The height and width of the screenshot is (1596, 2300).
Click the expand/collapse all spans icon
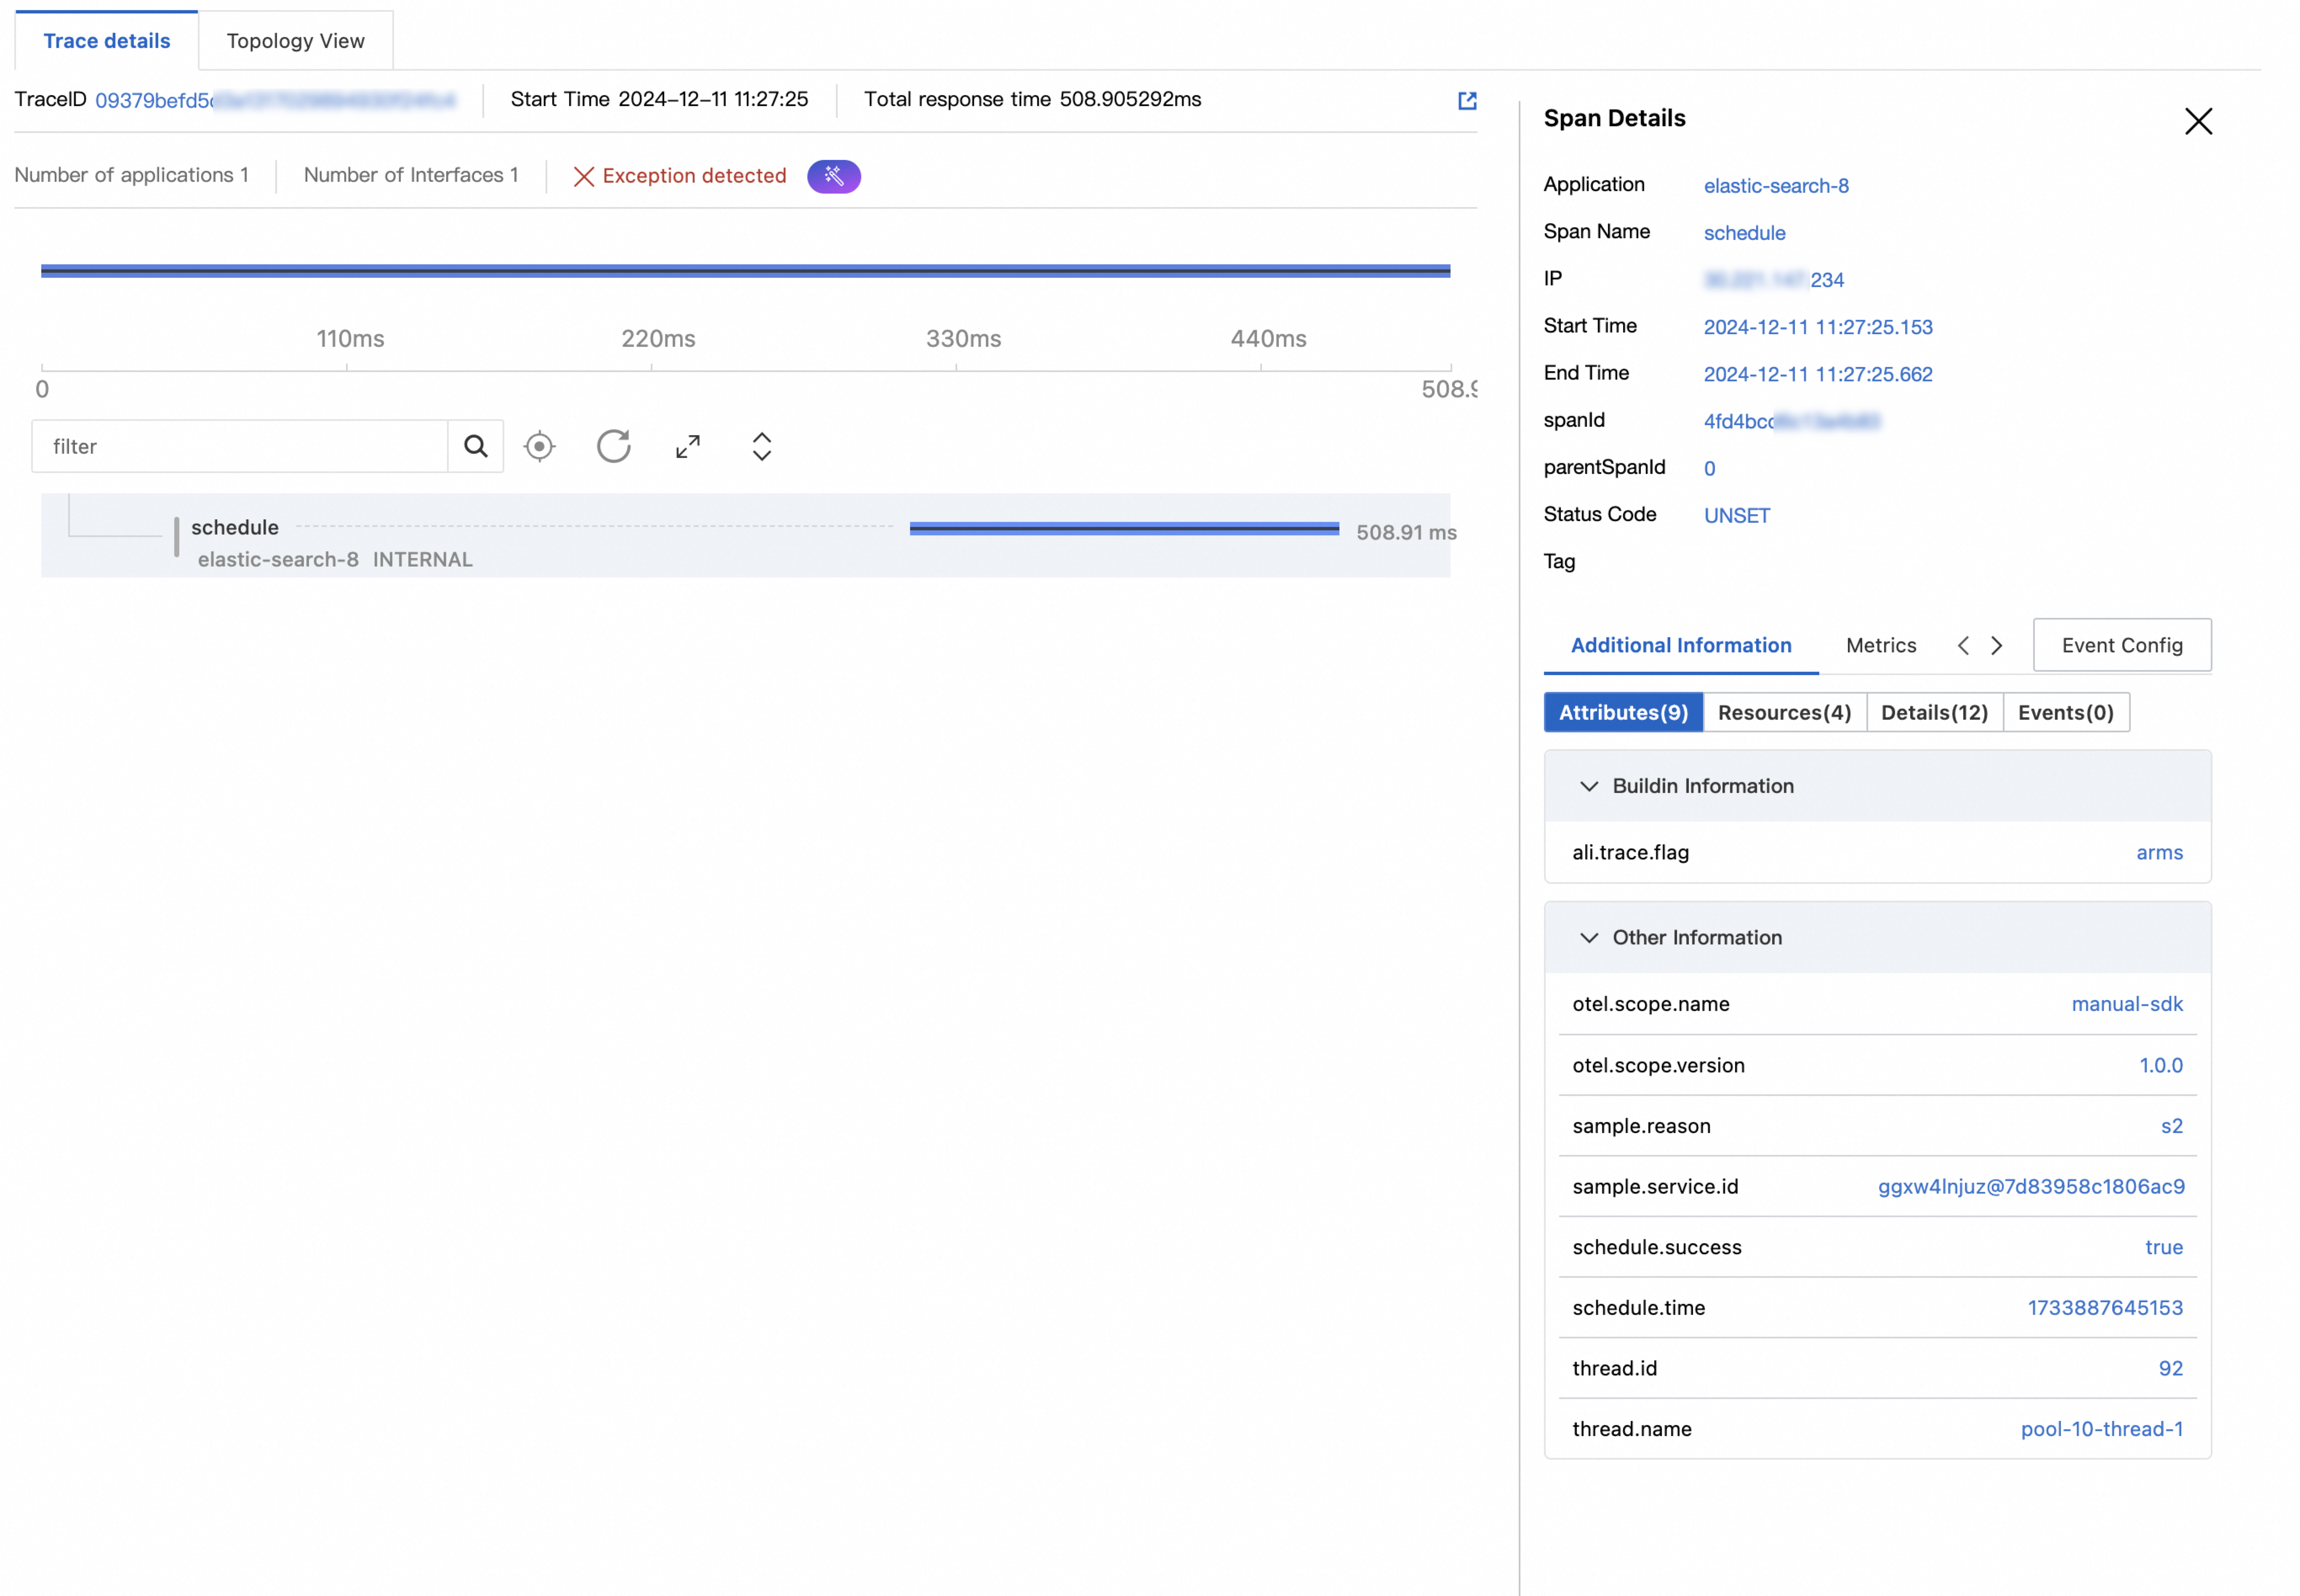761,446
